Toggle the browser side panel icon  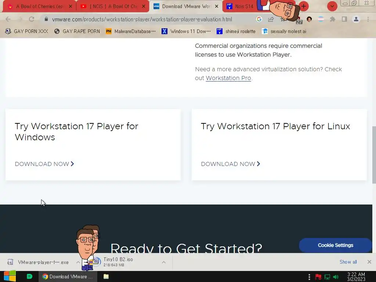coord(344,19)
